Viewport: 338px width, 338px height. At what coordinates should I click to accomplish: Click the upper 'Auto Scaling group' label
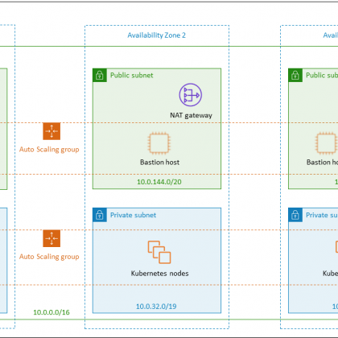(49, 150)
